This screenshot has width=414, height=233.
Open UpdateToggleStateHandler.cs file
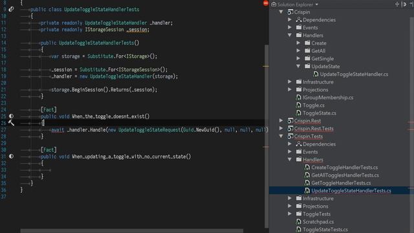point(354,74)
